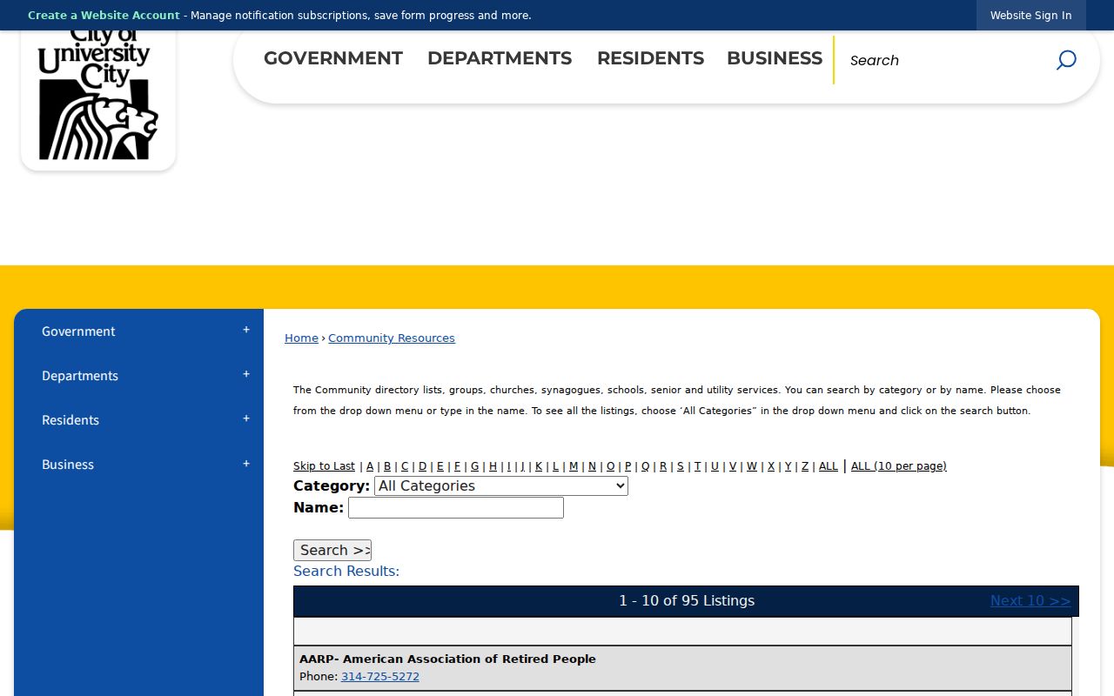Open Departments link in blue sidebar
This screenshot has width=1114, height=696.
tap(80, 376)
